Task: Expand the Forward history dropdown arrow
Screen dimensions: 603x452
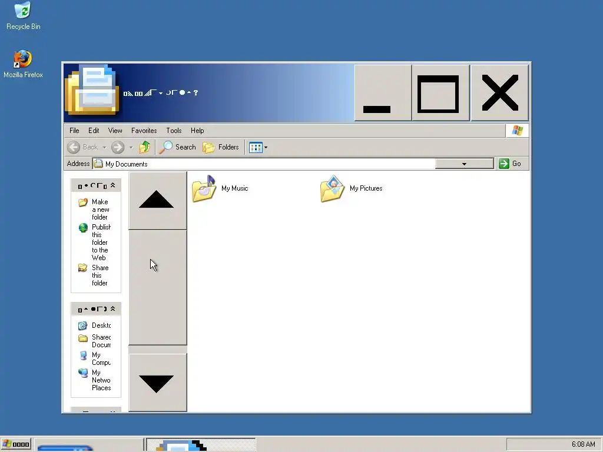Action: click(131, 147)
